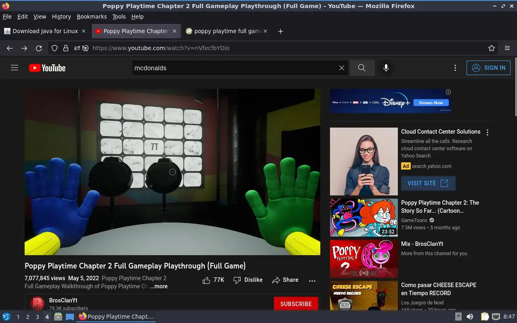Switch to the Download Java for Linux tab
This screenshot has width=517, height=323.
[44, 31]
